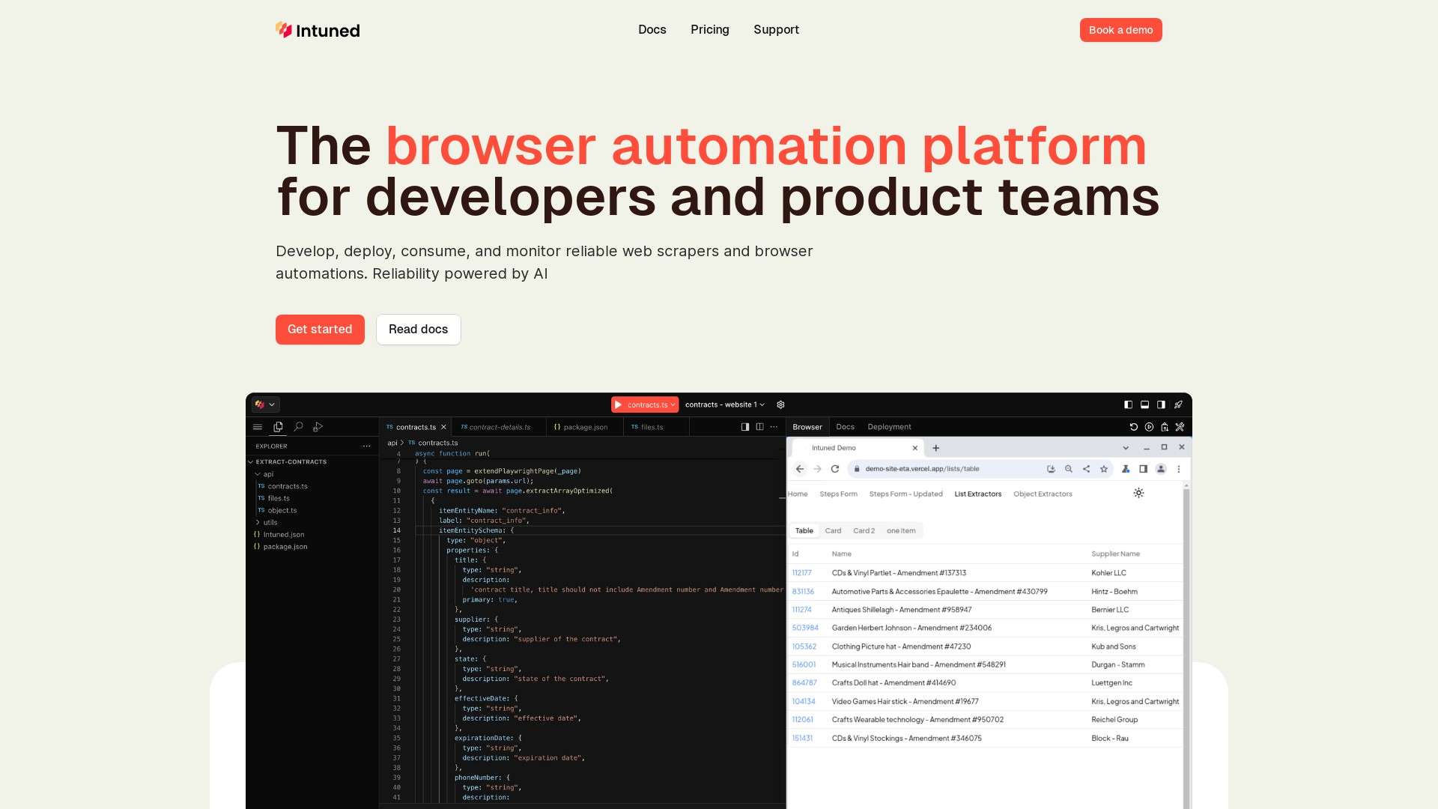Toggle the right sidebar layout icon

click(1161, 404)
